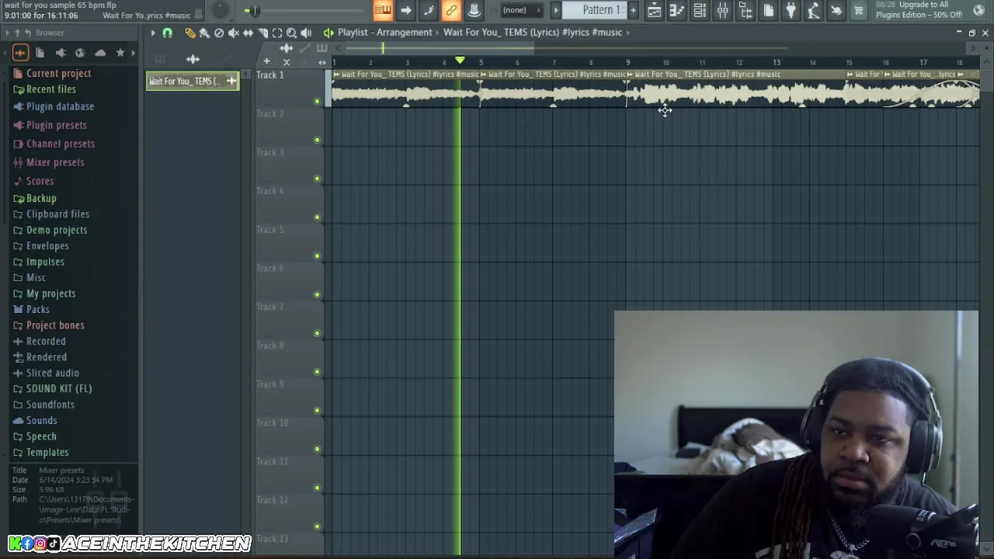This screenshot has height=559, width=994.
Task: Click bar 13 on the timeline ruler
Action: pos(776,62)
